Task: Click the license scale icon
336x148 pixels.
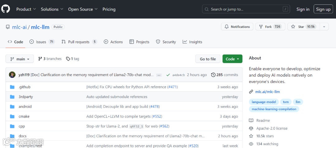Action: [251, 128]
